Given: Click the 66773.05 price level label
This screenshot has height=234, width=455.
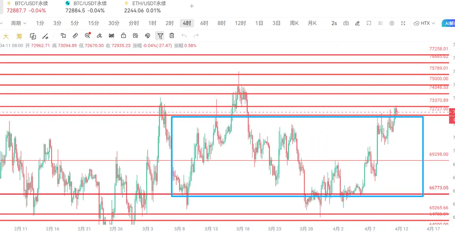Looking at the screenshot, I should 438,188.
